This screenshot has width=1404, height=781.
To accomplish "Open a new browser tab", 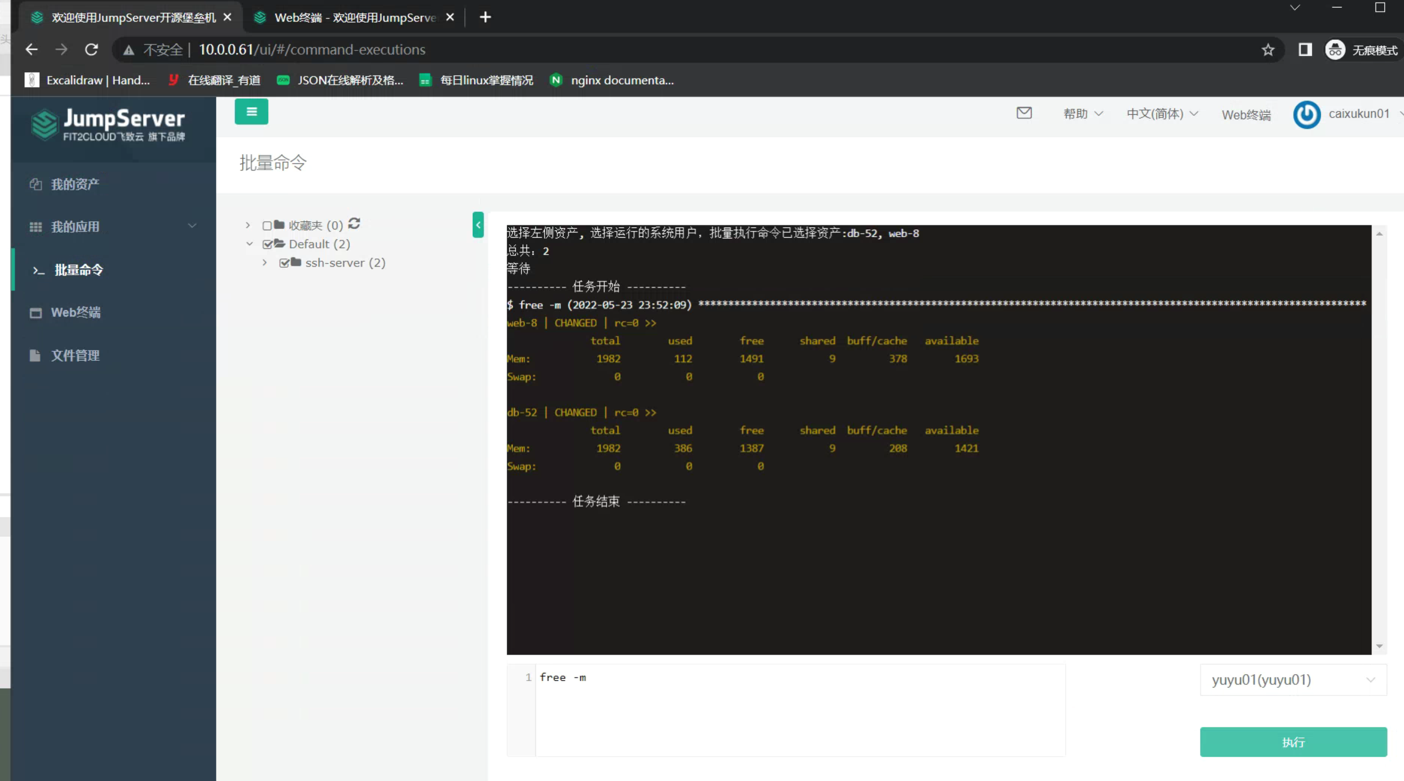I will point(485,18).
